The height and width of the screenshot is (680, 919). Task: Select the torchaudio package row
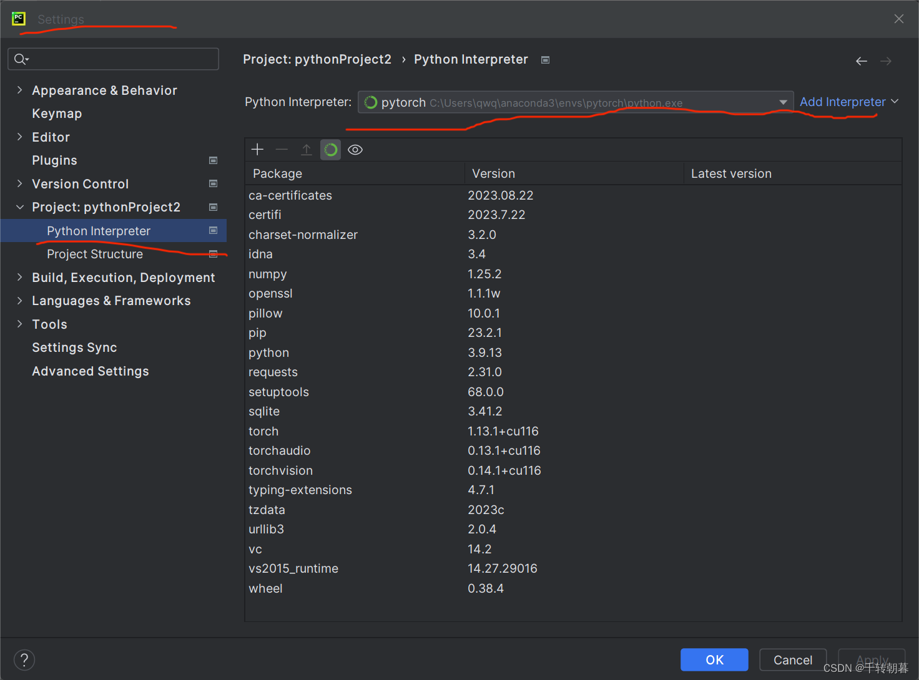[x=573, y=450]
